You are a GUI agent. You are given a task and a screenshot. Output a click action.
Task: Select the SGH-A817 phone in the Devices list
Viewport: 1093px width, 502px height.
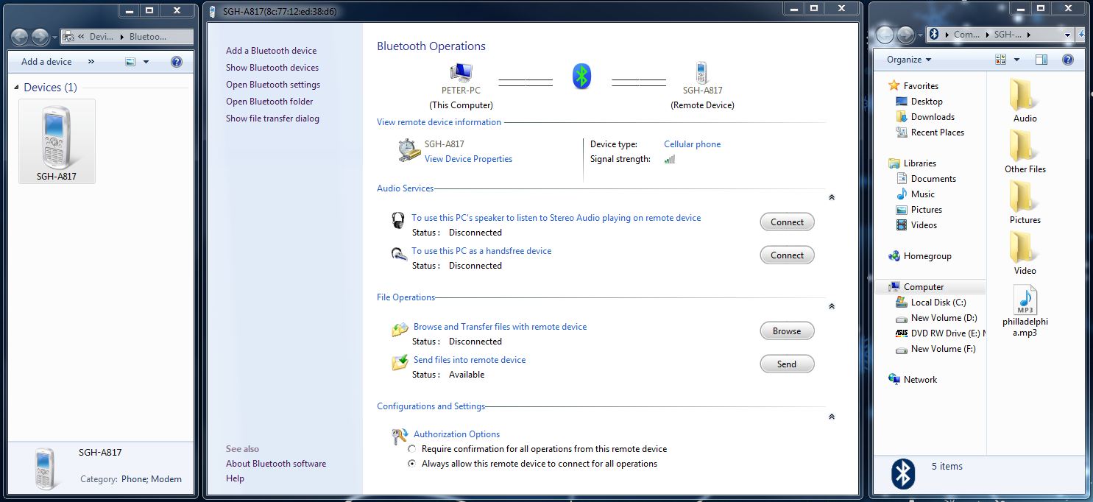(57, 141)
